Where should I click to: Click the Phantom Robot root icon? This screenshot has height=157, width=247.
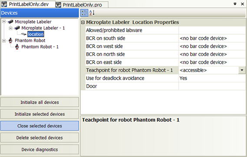10,40
